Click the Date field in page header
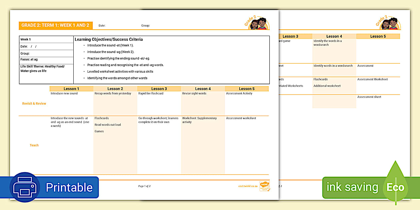The image size is (420, 210). tap(102, 26)
